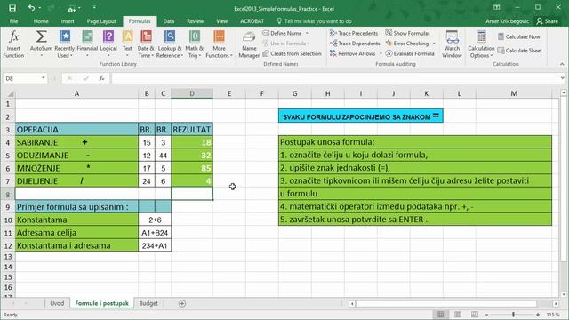The height and width of the screenshot is (320, 569).
Task: Select cell with result 18
Action: tap(192, 142)
